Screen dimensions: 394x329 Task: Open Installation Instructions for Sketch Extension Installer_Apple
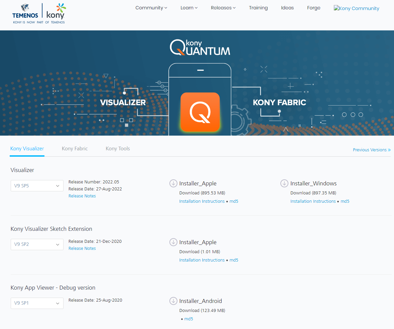pos(202,260)
